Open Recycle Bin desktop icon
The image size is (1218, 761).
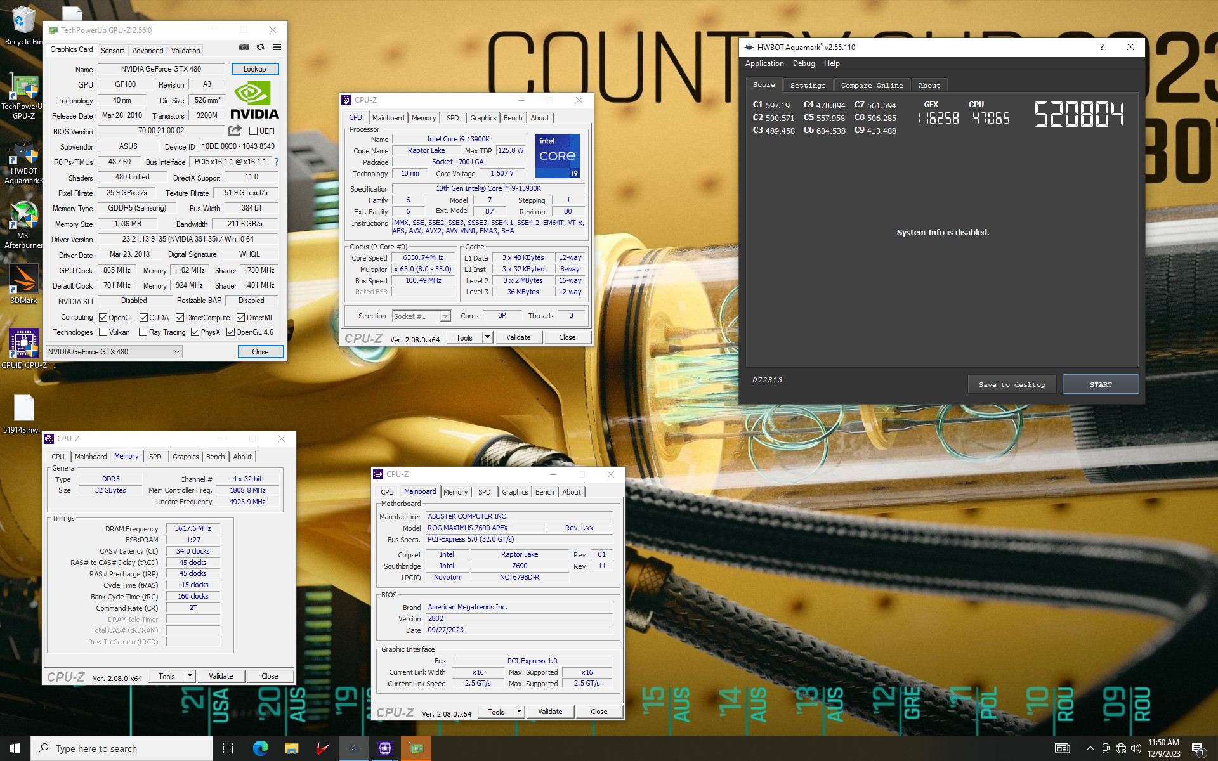[23, 25]
